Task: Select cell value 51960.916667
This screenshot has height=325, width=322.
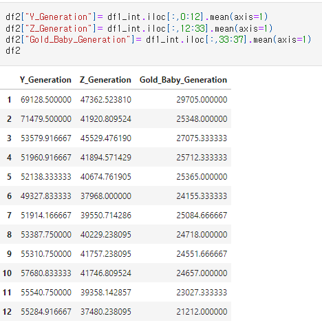Action: click(46, 158)
